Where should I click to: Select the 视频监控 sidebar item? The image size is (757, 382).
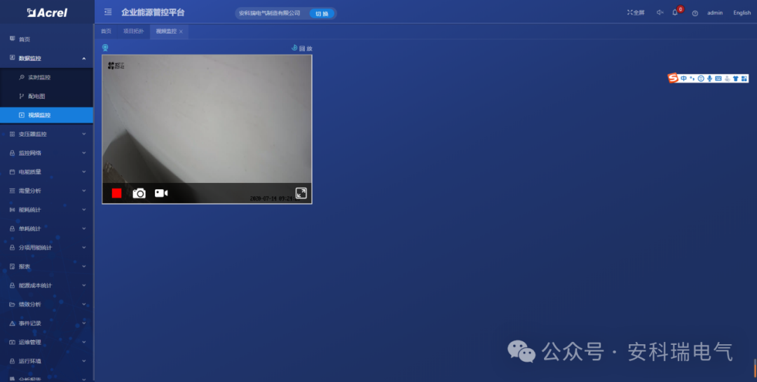[47, 115]
